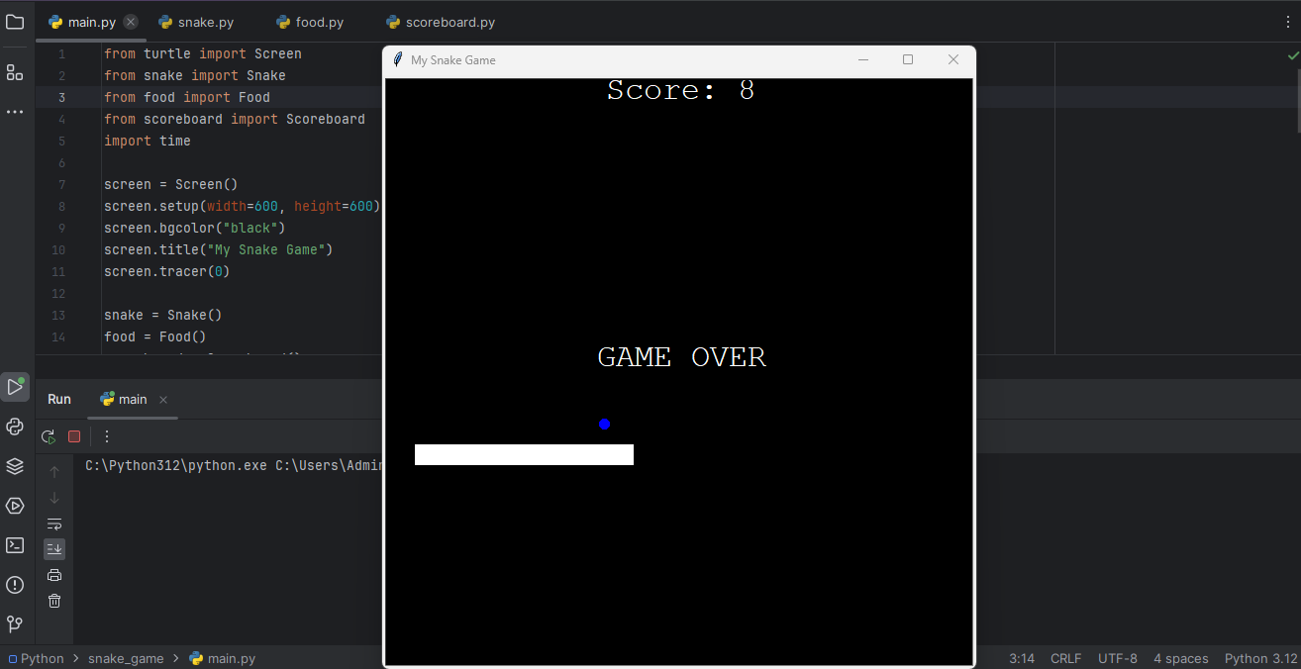Open the Structure tool window icon

pos(15,72)
